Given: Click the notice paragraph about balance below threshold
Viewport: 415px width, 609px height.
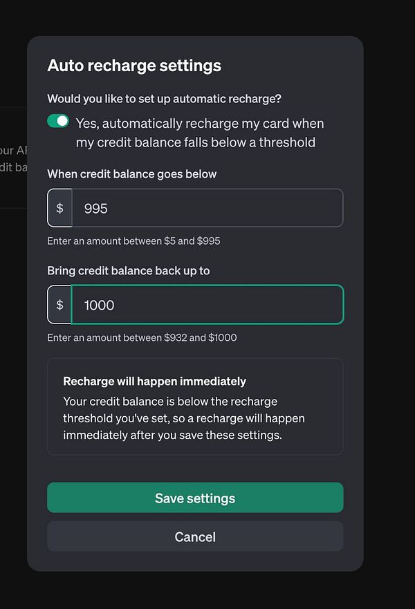Looking at the screenshot, I should coord(184,418).
